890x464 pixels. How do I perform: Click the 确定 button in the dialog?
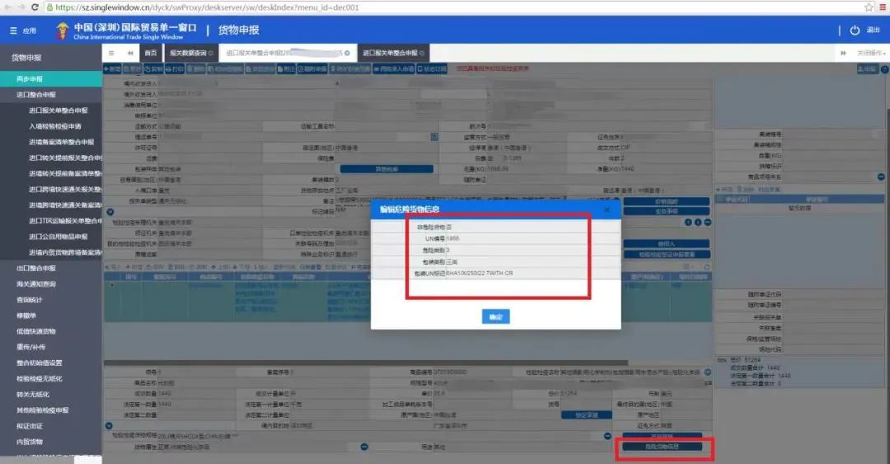point(495,316)
